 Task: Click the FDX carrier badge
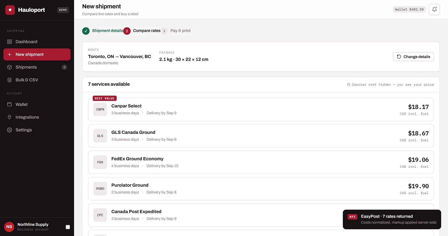point(100,162)
